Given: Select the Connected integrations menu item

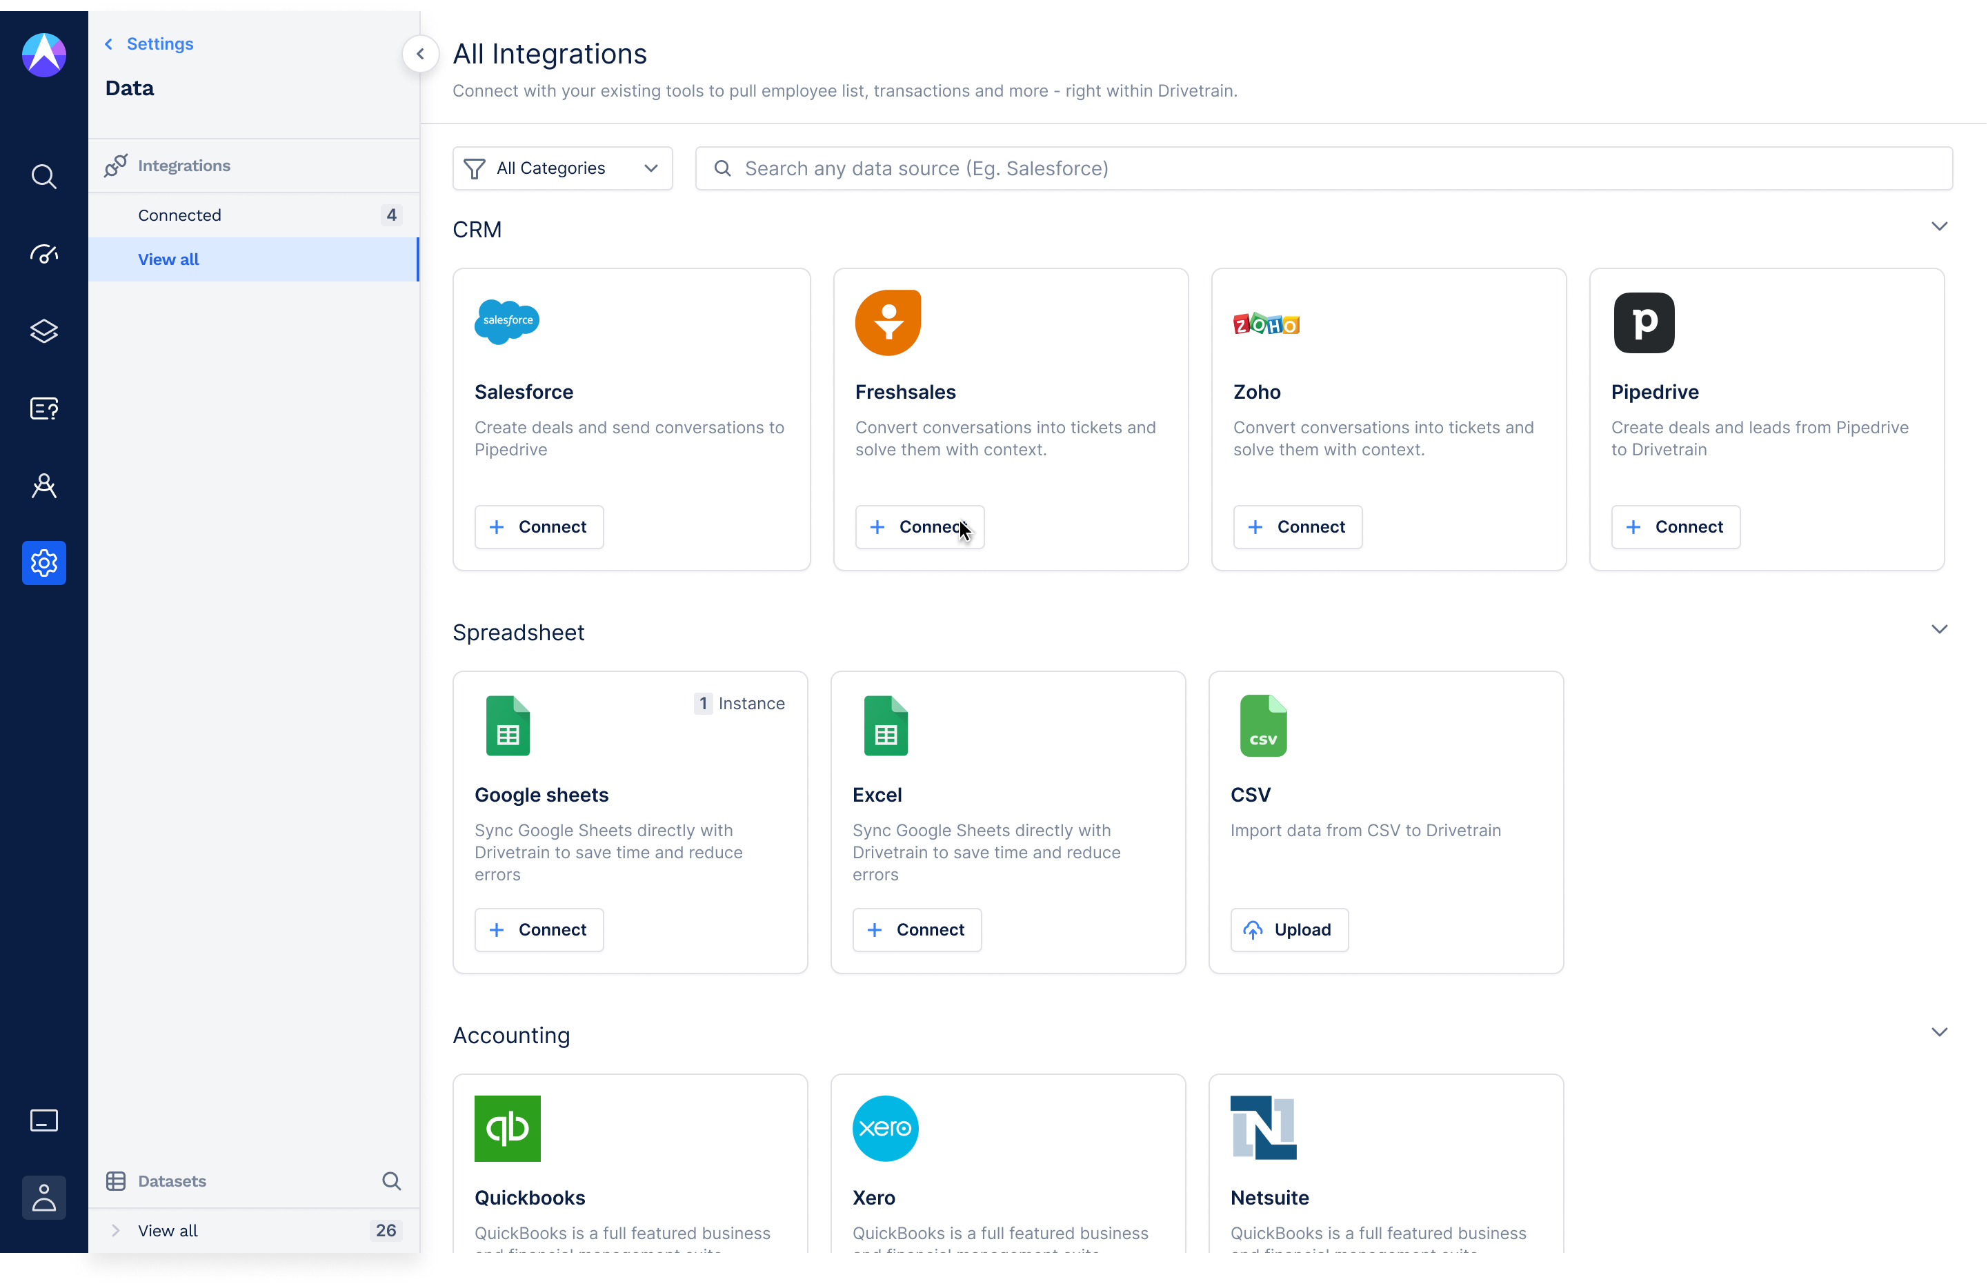Looking at the screenshot, I should coord(179,215).
